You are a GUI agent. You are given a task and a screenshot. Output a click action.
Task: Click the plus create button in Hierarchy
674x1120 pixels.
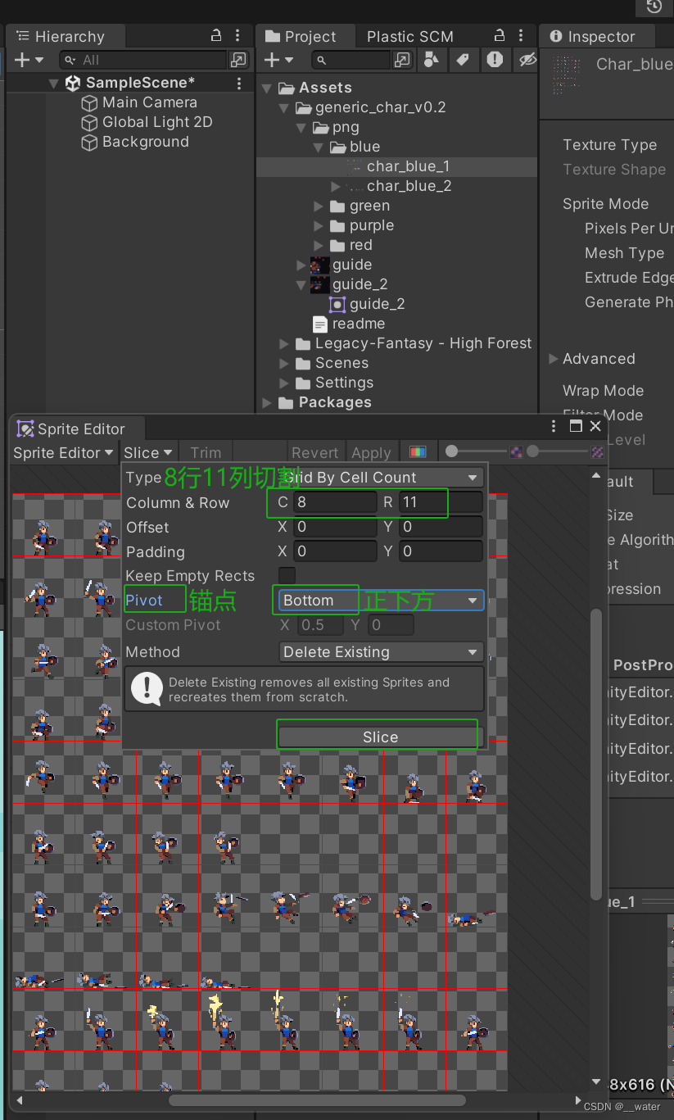tap(22, 60)
